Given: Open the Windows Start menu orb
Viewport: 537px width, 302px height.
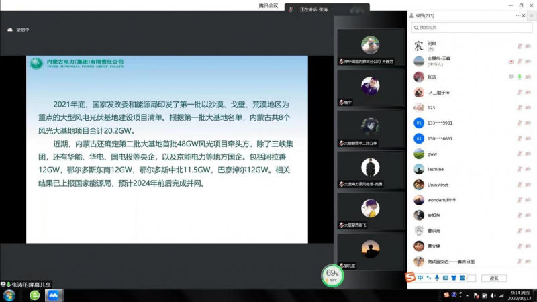Looking at the screenshot, I should click(9, 295).
